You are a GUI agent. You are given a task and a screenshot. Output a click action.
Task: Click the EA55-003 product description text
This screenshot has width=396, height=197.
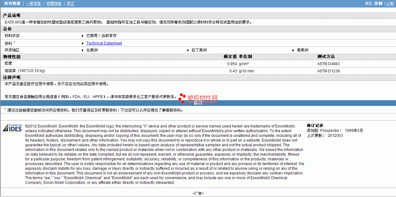pyautogui.click(x=128, y=22)
